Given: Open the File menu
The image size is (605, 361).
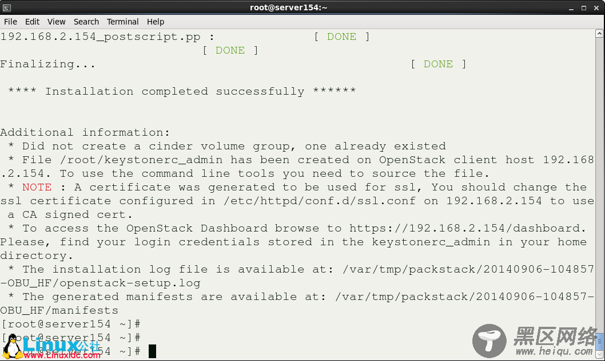Looking at the screenshot, I should tap(10, 22).
